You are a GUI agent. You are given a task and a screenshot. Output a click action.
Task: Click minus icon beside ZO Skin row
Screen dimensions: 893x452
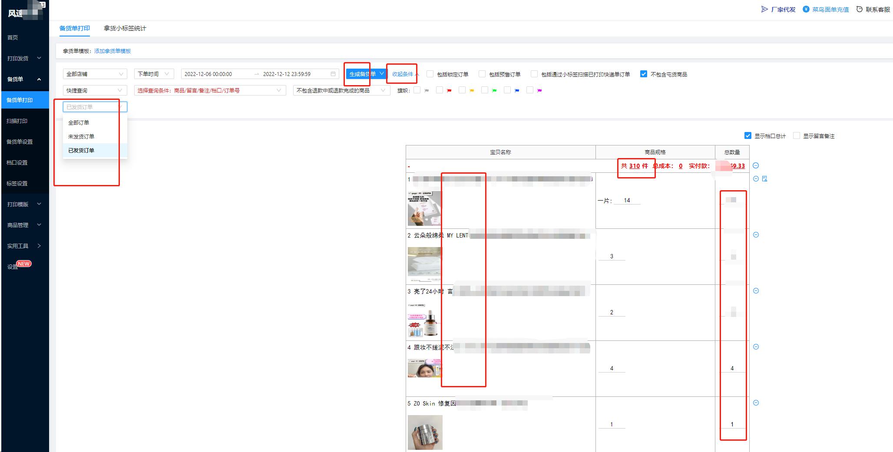click(756, 403)
